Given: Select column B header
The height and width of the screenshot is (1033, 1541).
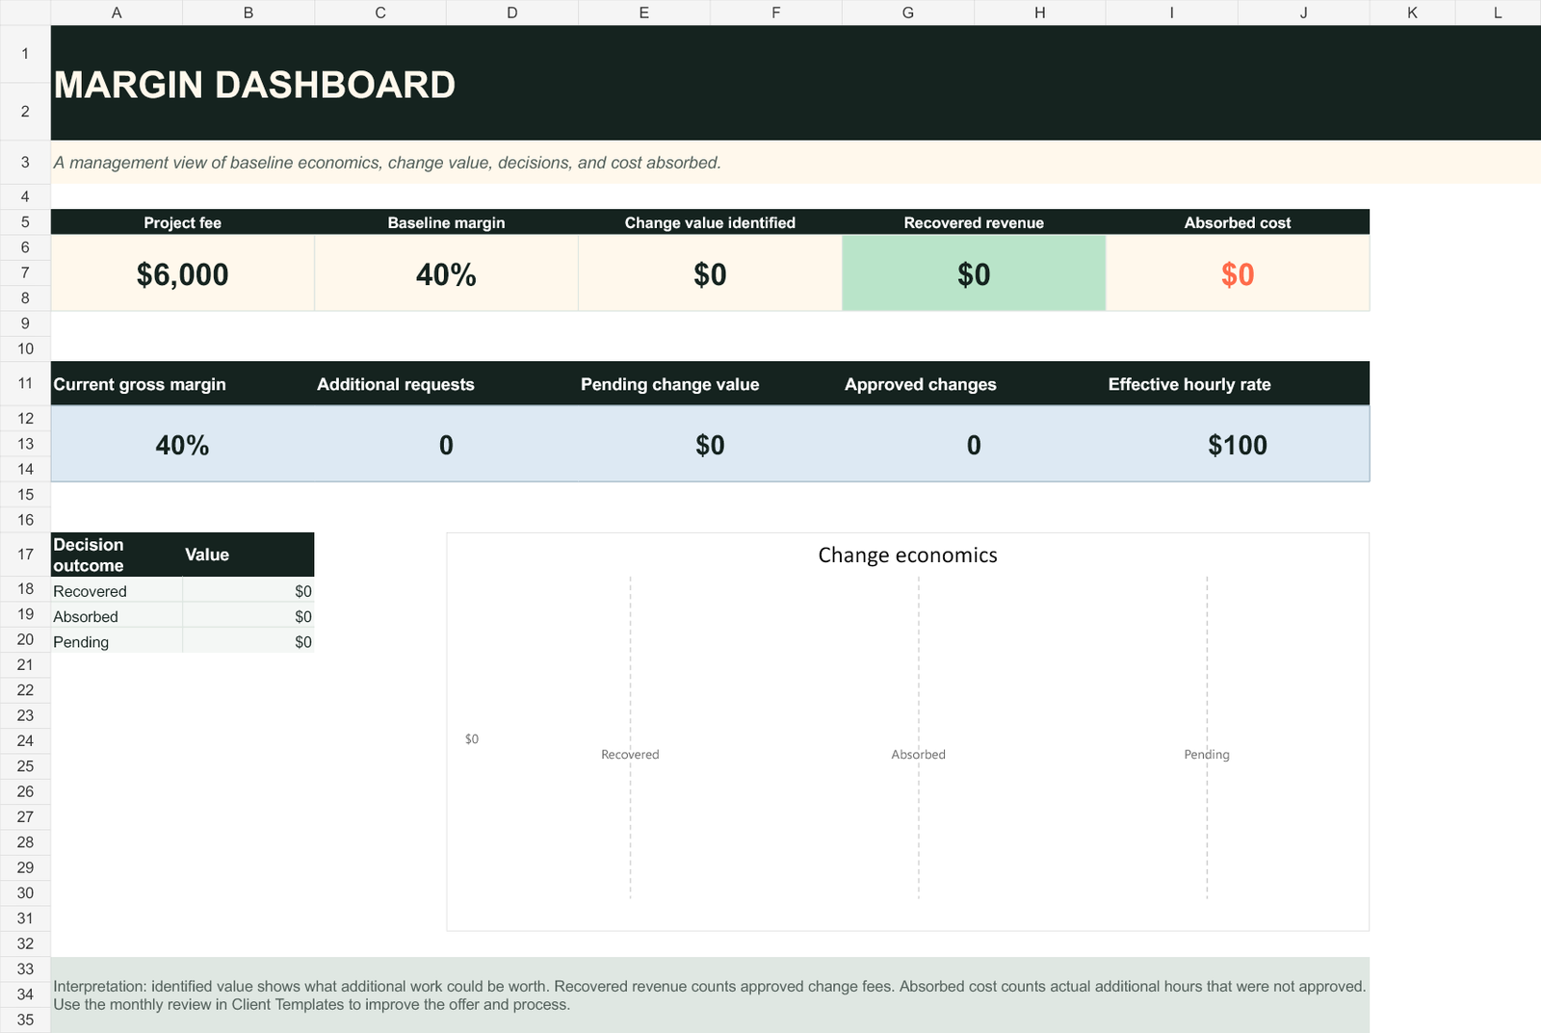Looking at the screenshot, I should coord(248,13).
